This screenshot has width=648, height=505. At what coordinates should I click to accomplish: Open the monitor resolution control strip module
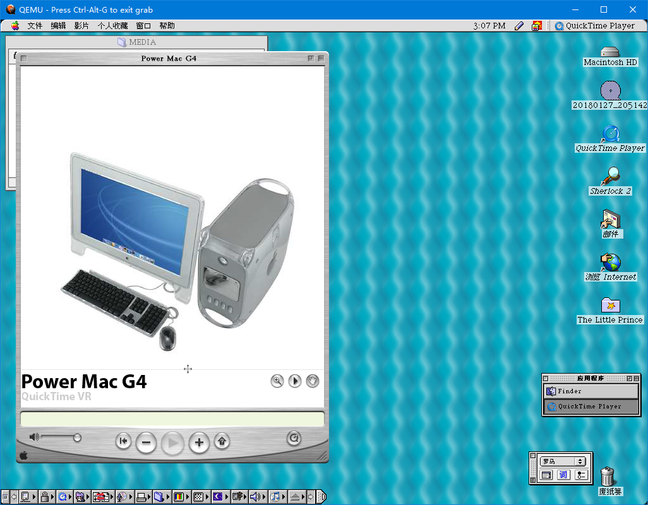coord(201,497)
